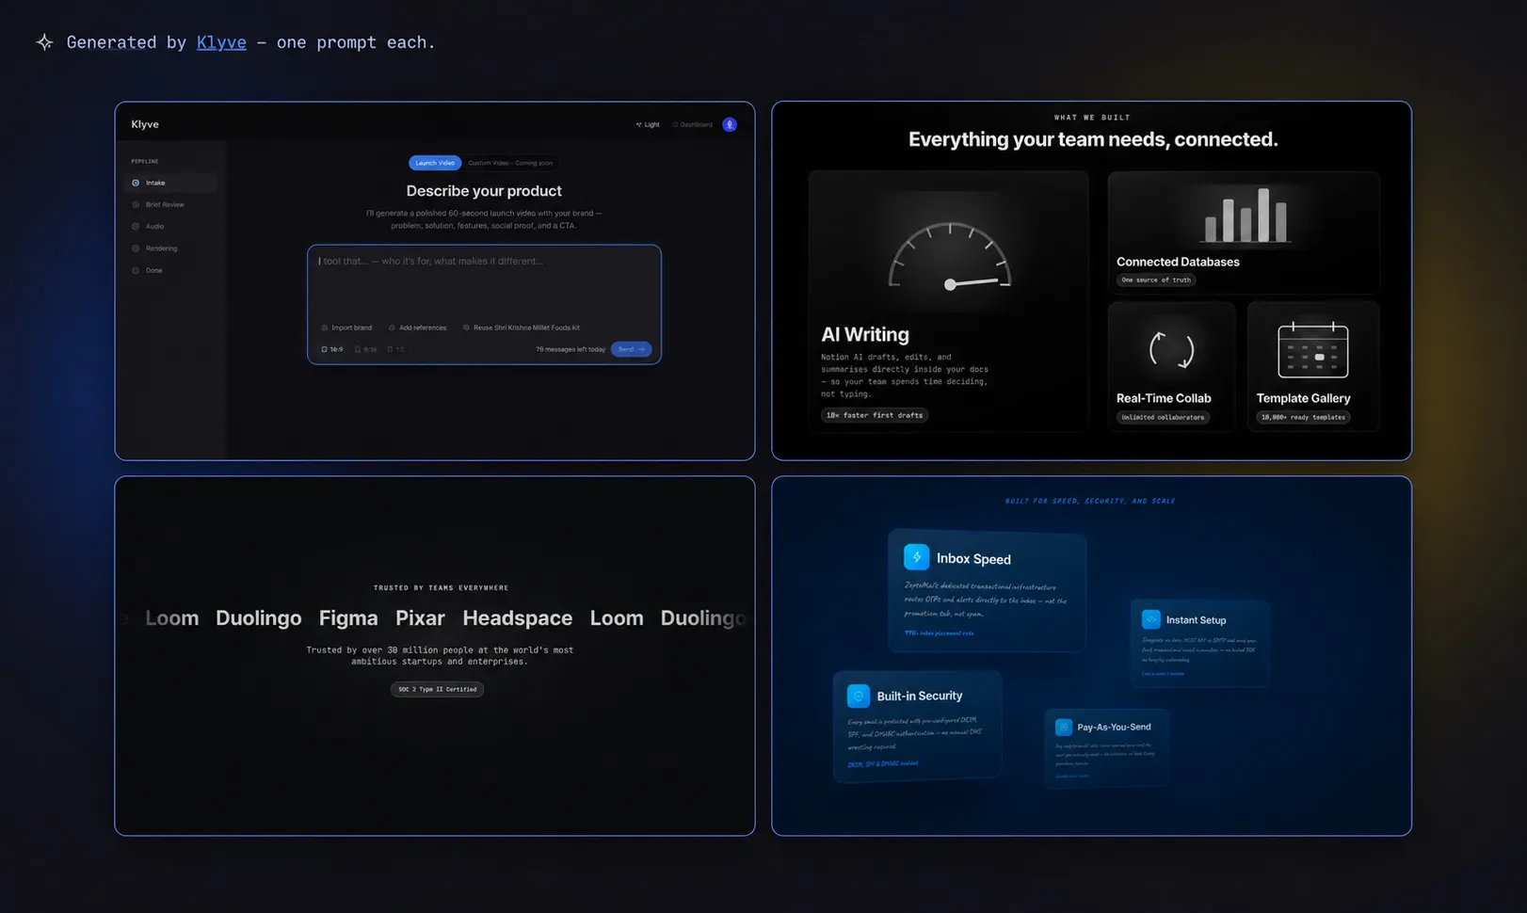Click the Real-Time Collab title
The height and width of the screenshot is (913, 1527).
[1164, 398]
